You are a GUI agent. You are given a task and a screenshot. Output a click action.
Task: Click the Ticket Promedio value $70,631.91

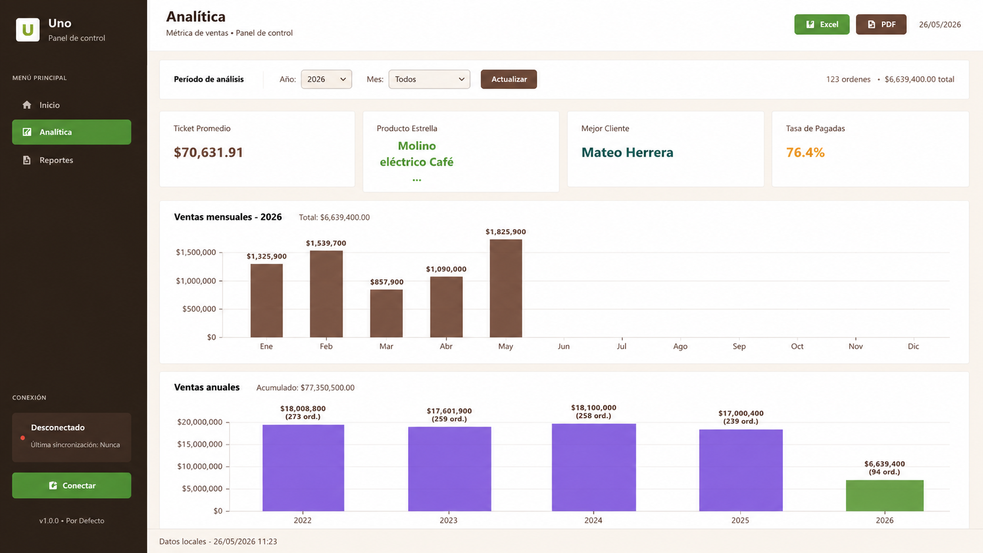pyautogui.click(x=208, y=152)
